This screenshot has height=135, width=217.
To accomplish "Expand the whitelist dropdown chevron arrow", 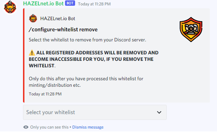I will pyautogui.click(x=159, y=112).
